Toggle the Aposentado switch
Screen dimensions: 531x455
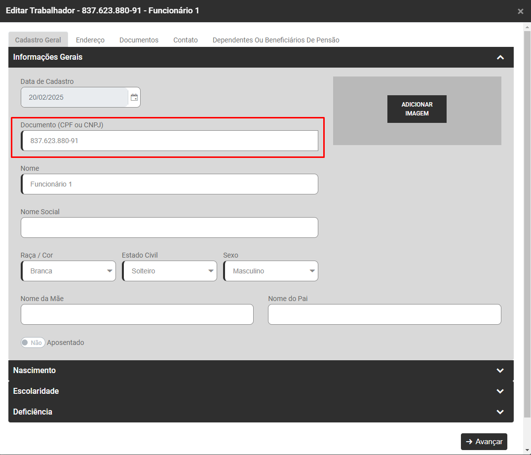pyautogui.click(x=33, y=342)
